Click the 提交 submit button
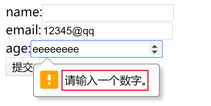This screenshot has width=211, height=106. click(x=22, y=67)
